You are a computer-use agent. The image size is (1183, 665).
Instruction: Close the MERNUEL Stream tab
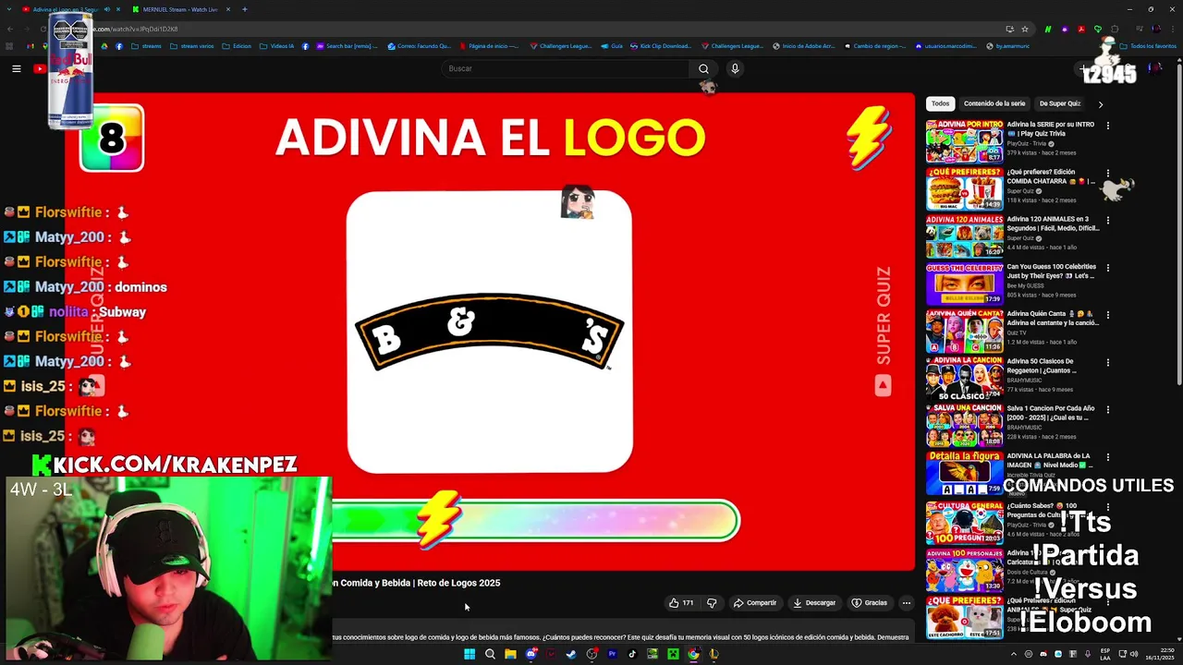[x=228, y=9]
